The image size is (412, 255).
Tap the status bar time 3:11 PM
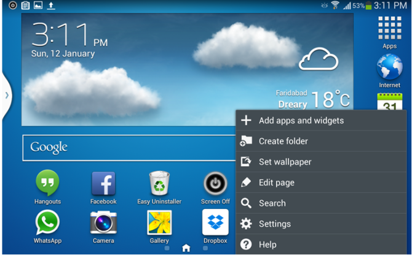(x=390, y=6)
